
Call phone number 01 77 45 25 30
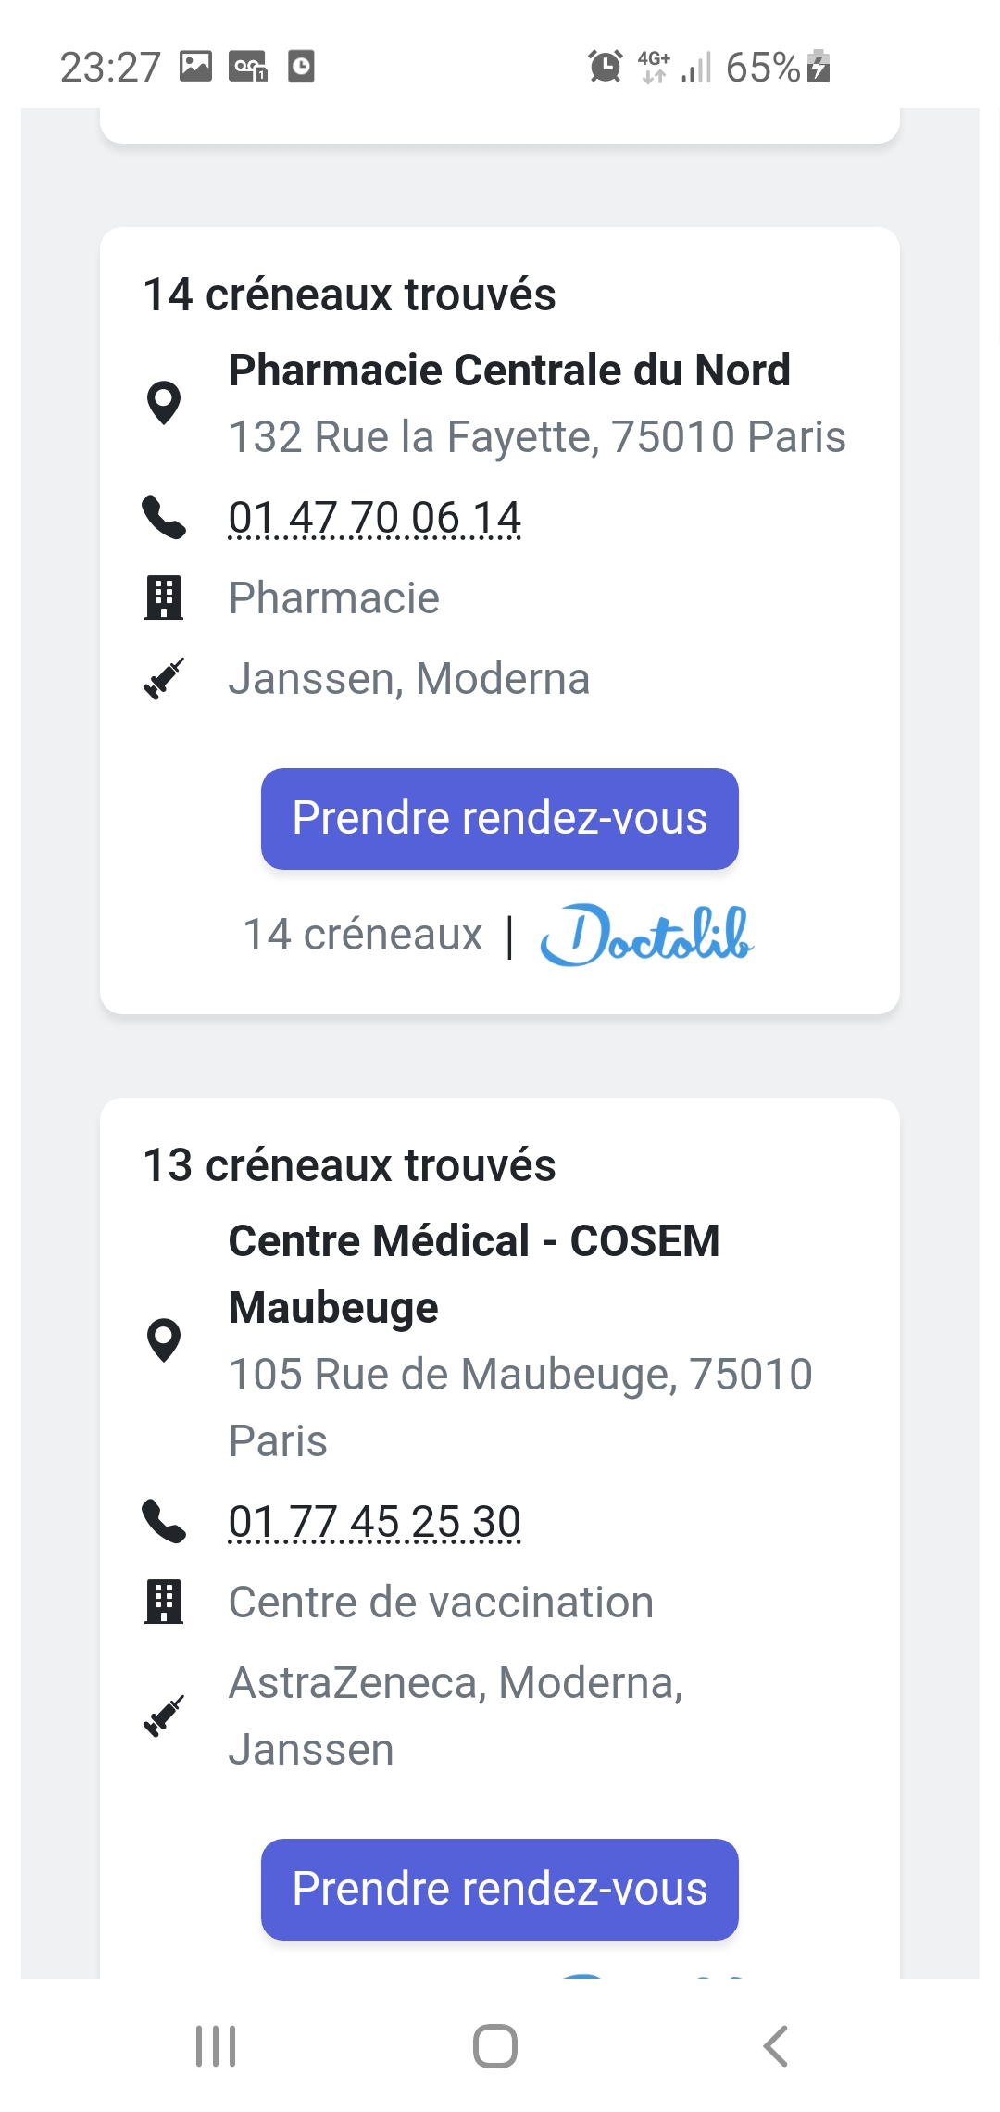pyautogui.click(x=374, y=1522)
